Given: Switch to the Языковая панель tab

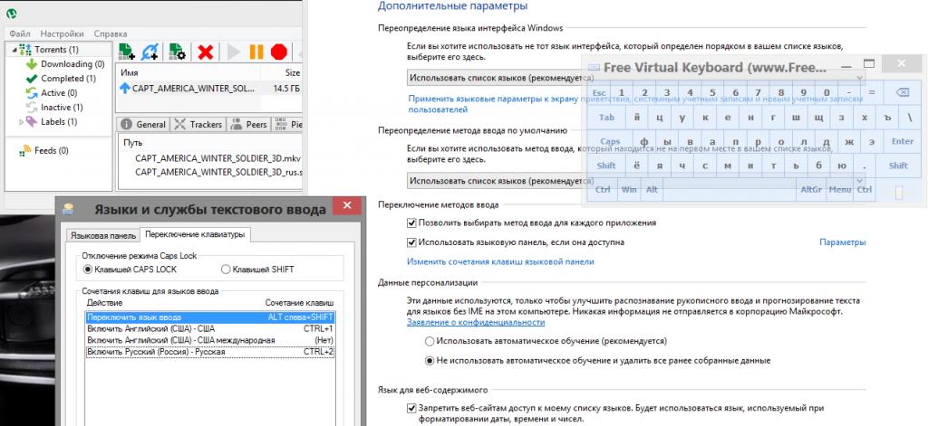Looking at the screenshot, I should 102,236.
